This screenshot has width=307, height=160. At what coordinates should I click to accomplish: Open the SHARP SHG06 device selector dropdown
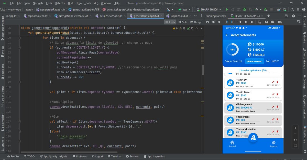coord(209,9)
